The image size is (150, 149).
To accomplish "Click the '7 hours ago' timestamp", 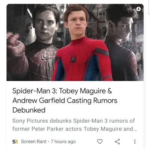I will 63,141.
